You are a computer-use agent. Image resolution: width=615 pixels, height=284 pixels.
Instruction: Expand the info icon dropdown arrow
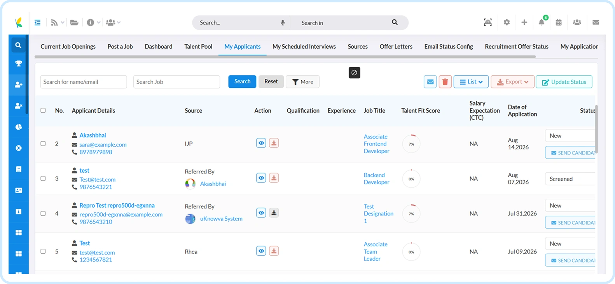99,23
